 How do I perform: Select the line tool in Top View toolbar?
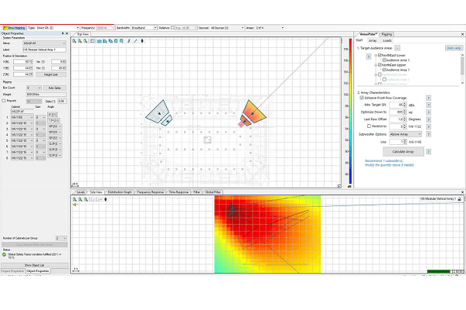(x=135, y=41)
